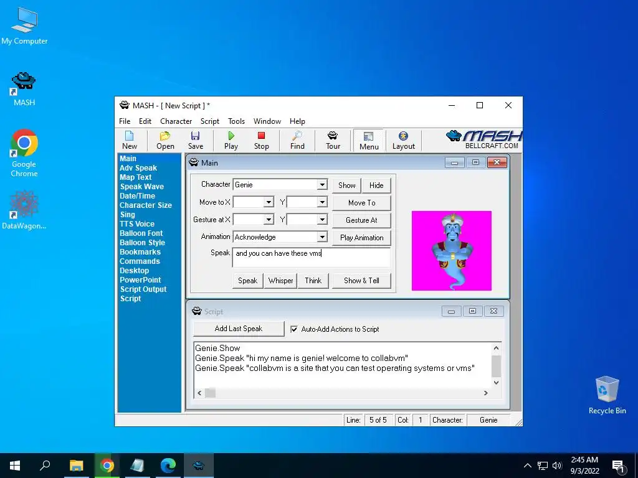This screenshot has width=638, height=478.
Task: Open the File menu
Action: (x=125, y=121)
